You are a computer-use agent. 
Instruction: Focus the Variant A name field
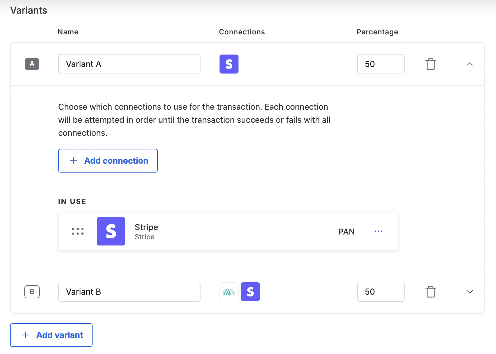coord(129,64)
